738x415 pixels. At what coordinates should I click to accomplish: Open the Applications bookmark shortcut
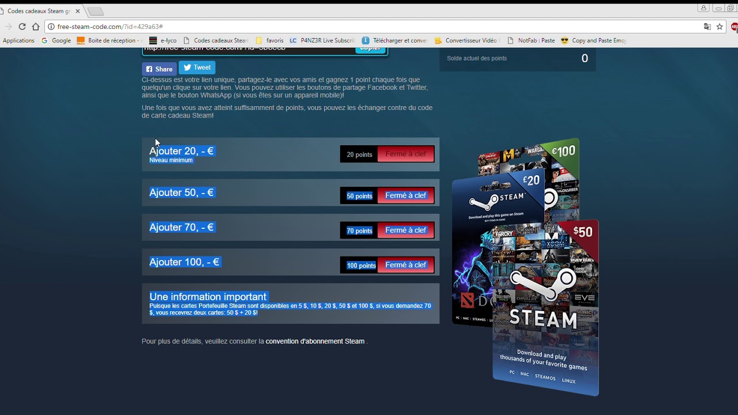point(18,40)
